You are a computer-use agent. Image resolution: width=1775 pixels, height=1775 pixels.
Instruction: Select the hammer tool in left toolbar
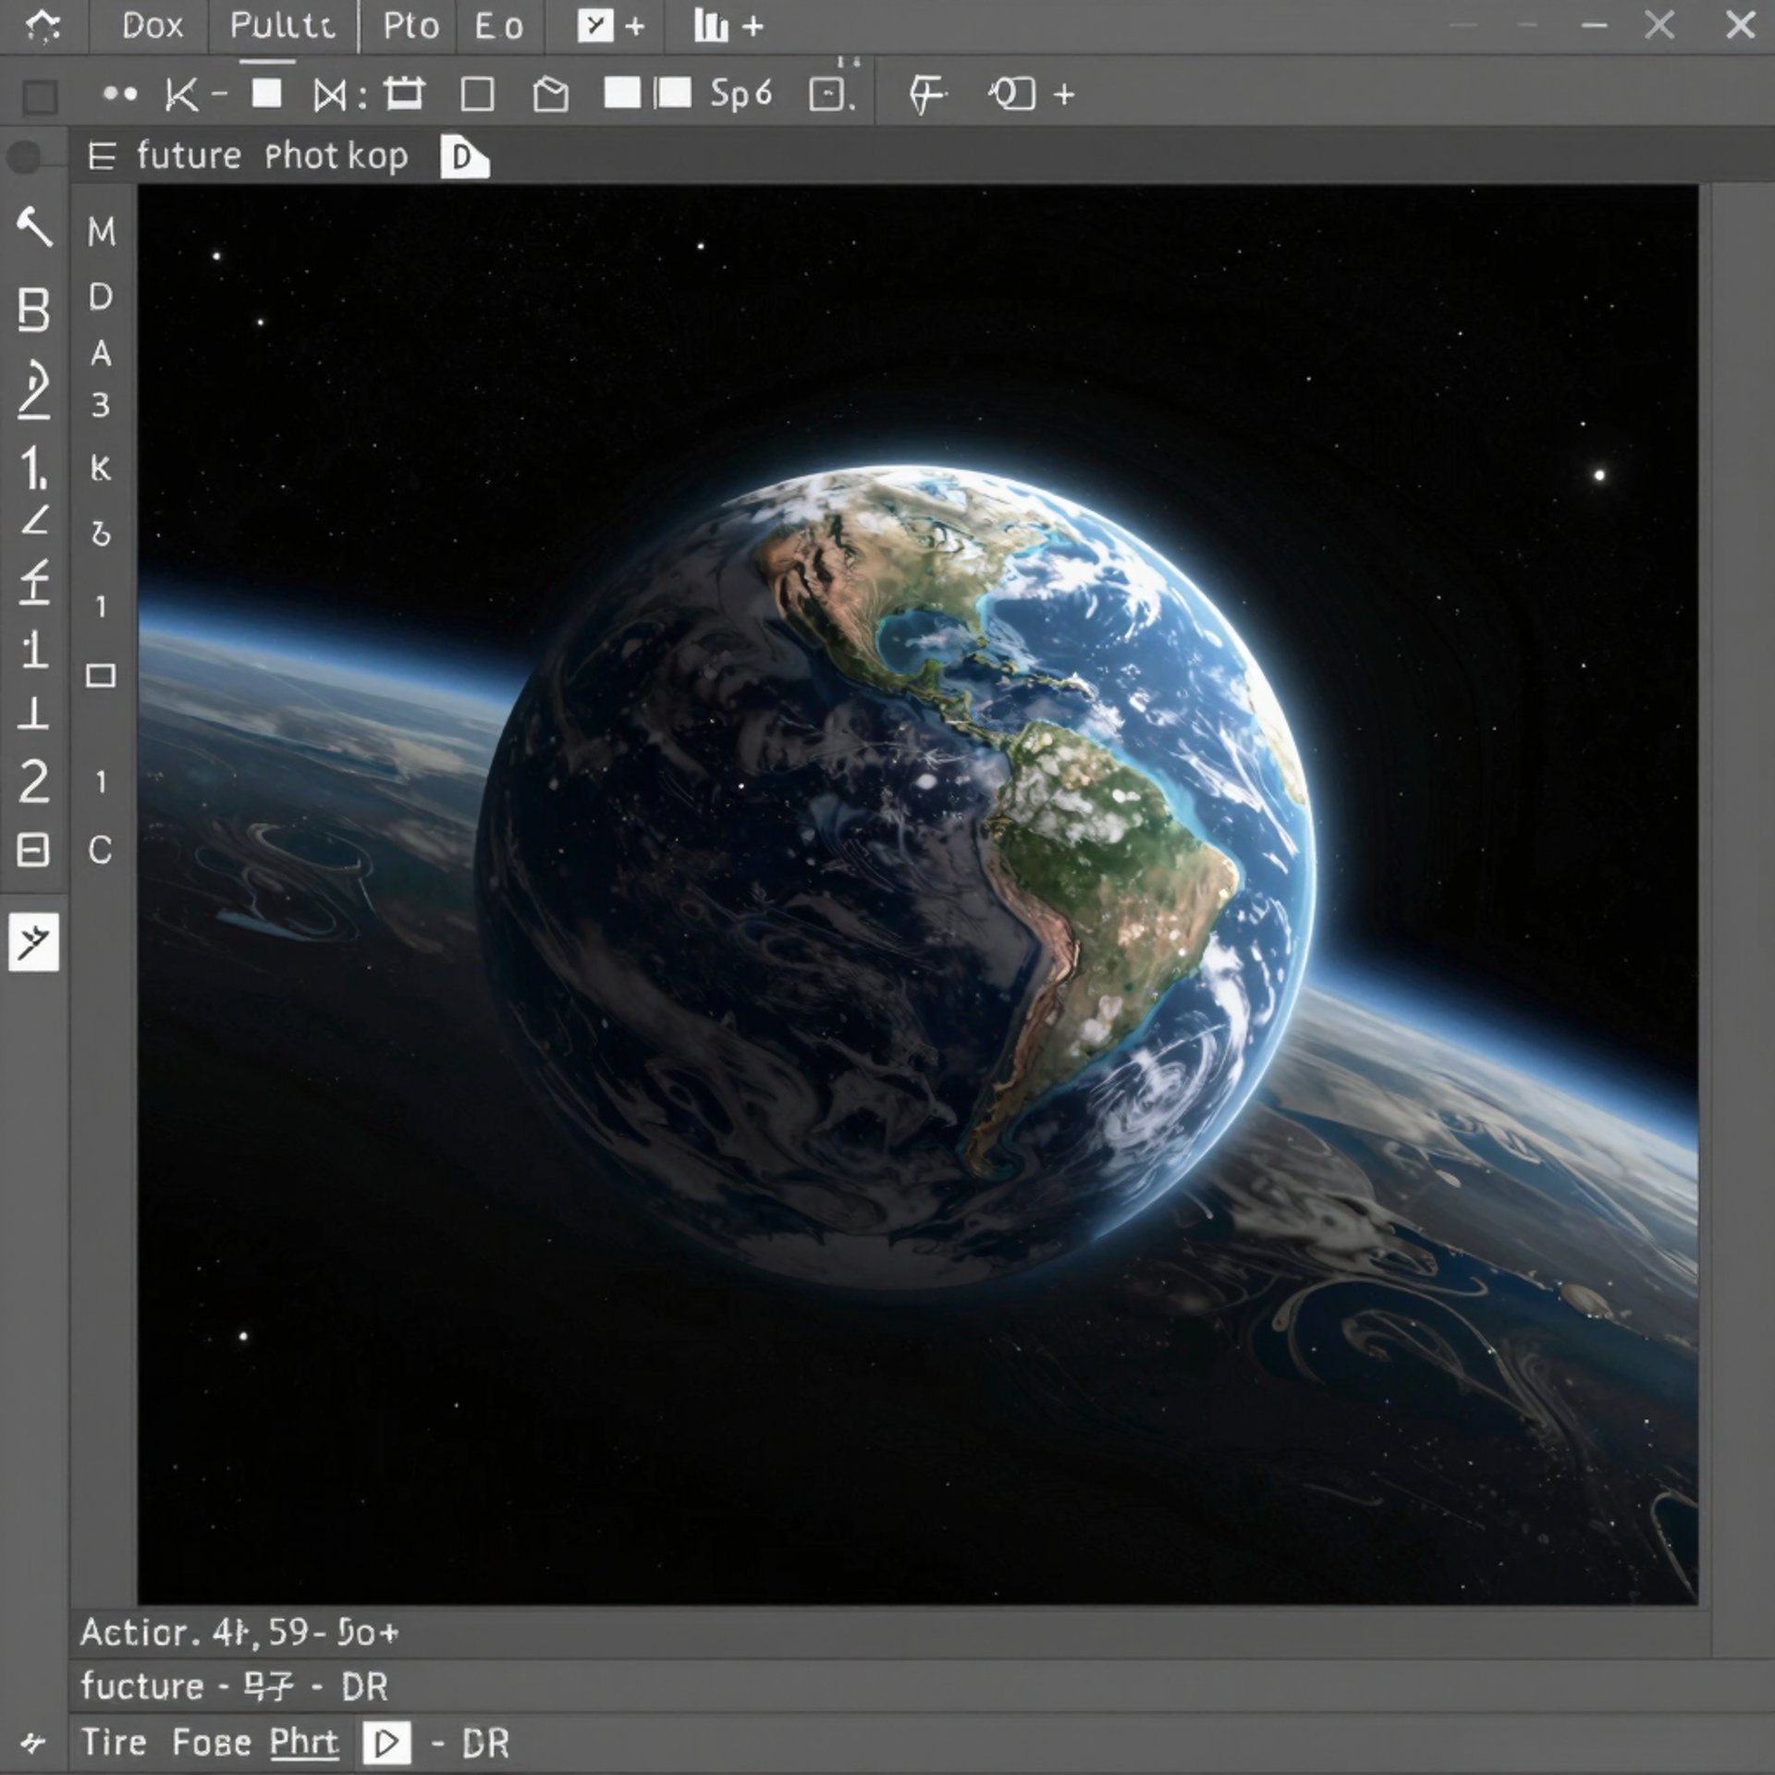click(34, 226)
